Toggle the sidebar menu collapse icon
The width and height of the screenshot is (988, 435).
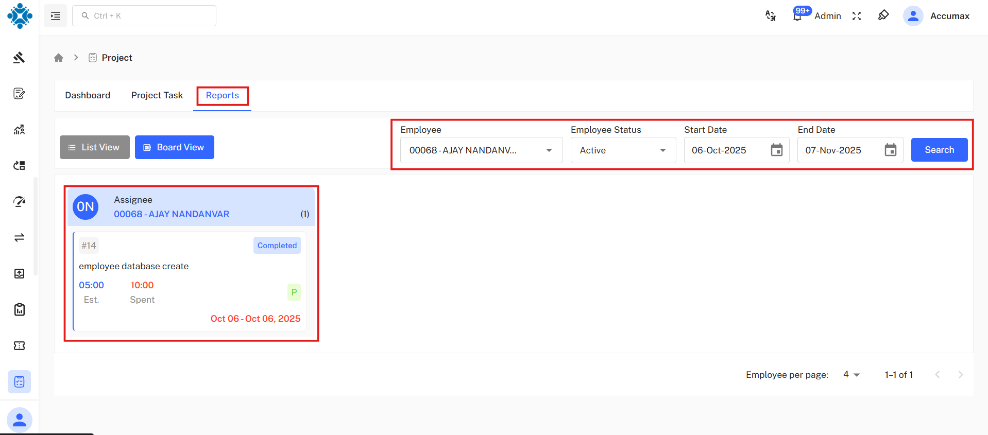click(56, 16)
